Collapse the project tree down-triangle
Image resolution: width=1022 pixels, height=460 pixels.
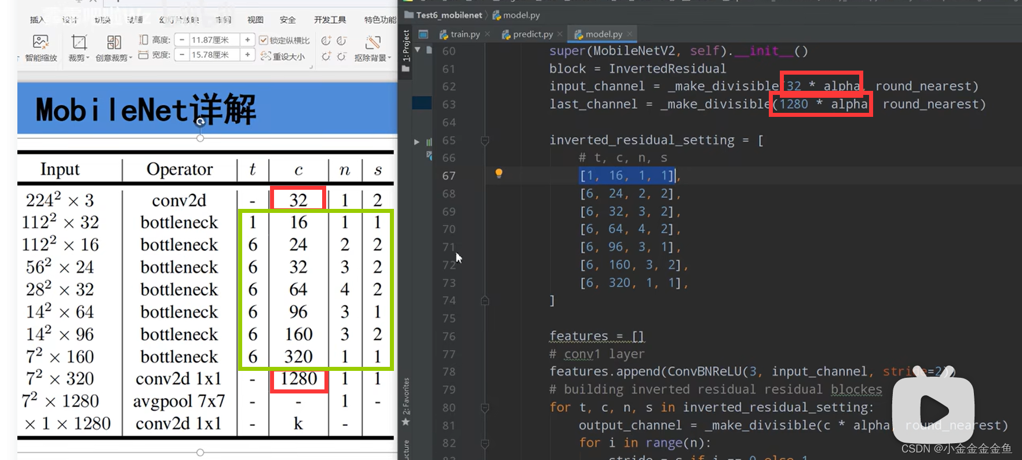[417, 50]
